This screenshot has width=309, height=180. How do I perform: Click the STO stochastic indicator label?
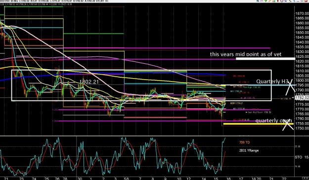click(x=298, y=157)
